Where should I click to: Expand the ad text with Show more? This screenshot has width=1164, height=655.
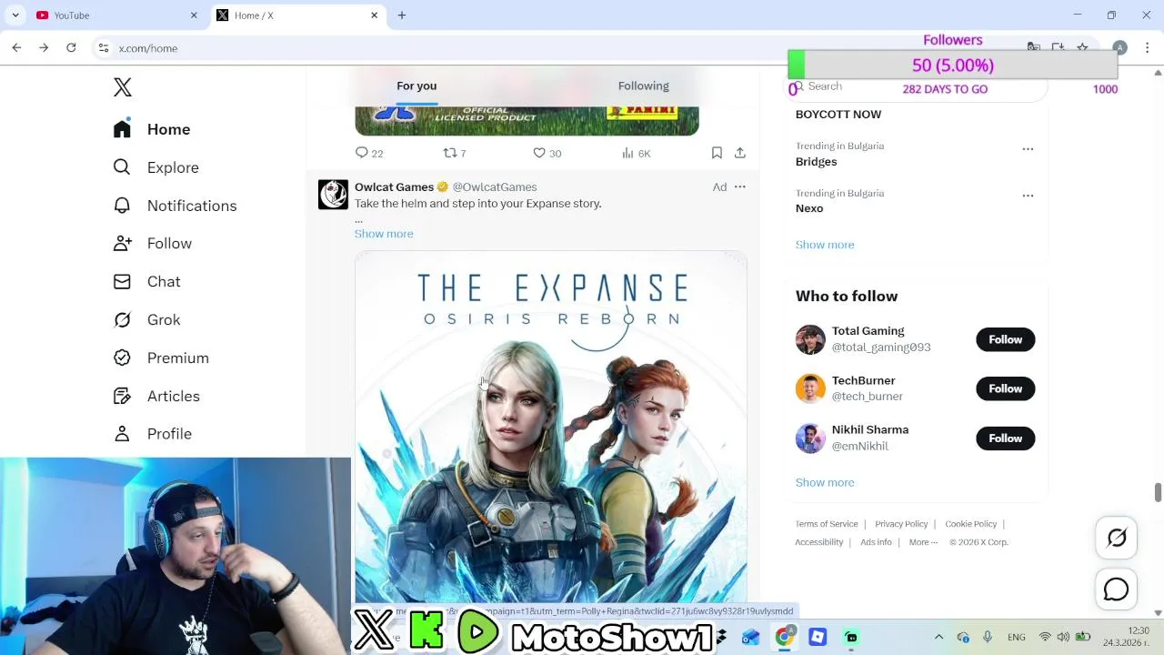[384, 234]
